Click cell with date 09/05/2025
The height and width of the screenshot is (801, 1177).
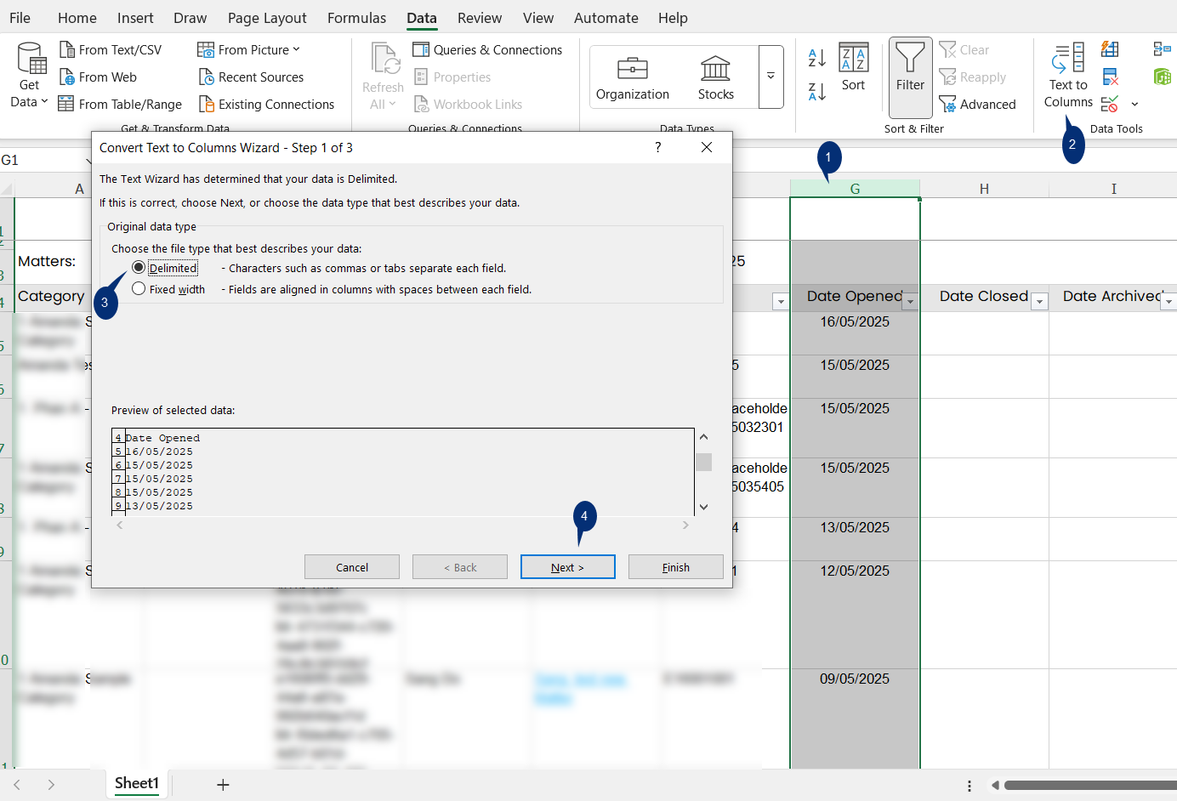click(855, 719)
